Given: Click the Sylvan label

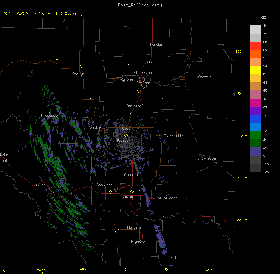Looking at the screenshot, I should 127,80.
